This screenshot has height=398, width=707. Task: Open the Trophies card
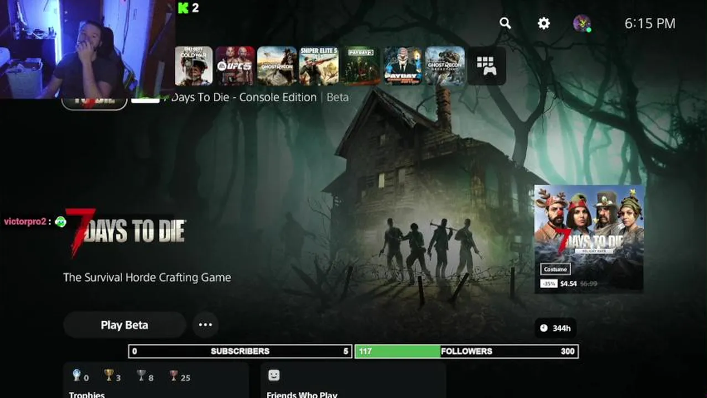pyautogui.click(x=156, y=380)
